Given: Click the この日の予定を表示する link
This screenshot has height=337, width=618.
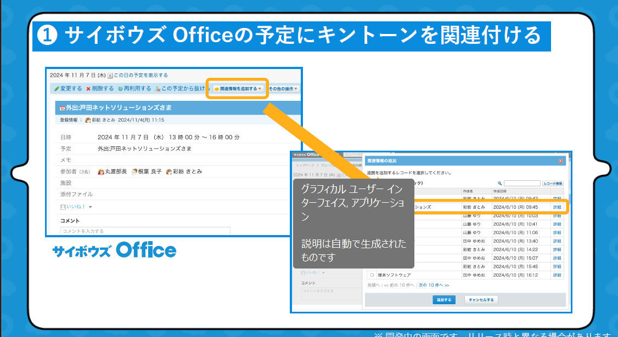Looking at the screenshot, I should pos(141,75).
